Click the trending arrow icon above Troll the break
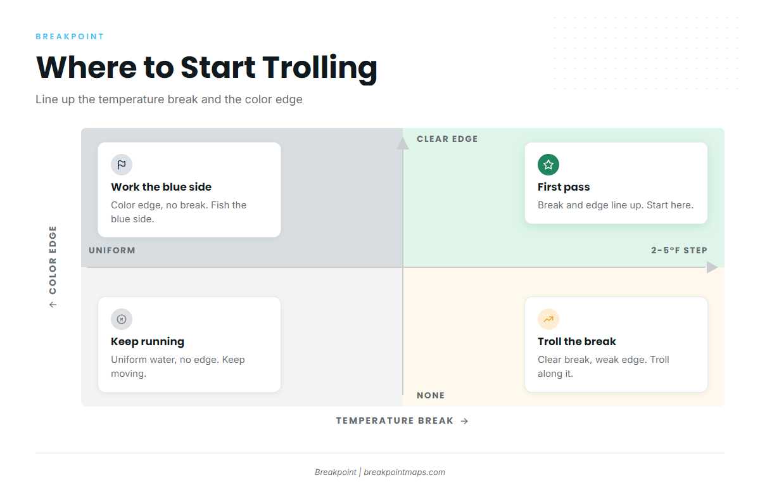The width and height of the screenshot is (760, 494). coord(548,319)
